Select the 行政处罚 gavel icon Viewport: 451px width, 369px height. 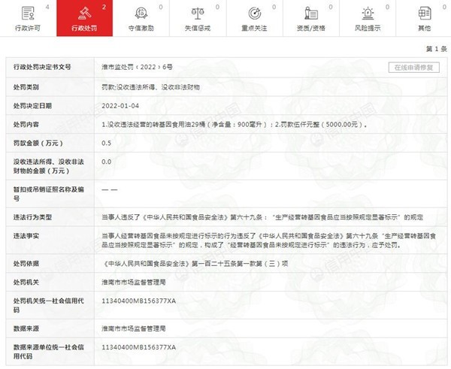(x=84, y=14)
